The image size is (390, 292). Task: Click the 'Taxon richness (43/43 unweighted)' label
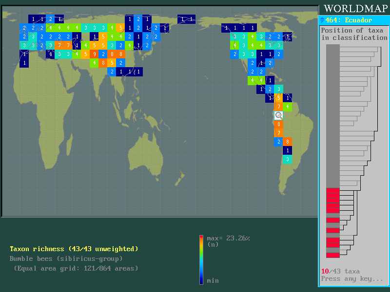click(x=74, y=249)
